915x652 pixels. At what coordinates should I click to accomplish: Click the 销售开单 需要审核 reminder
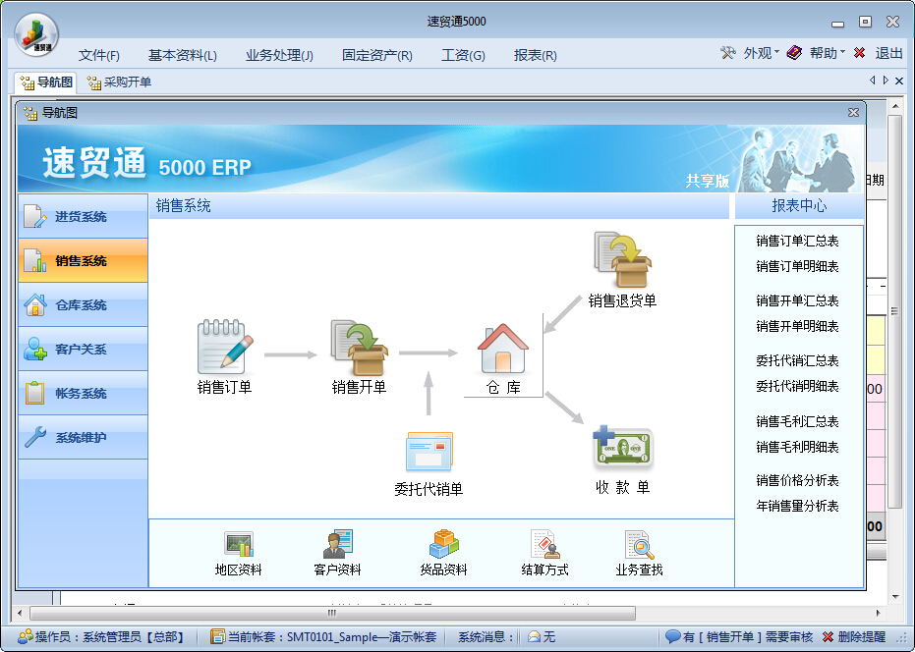point(739,637)
